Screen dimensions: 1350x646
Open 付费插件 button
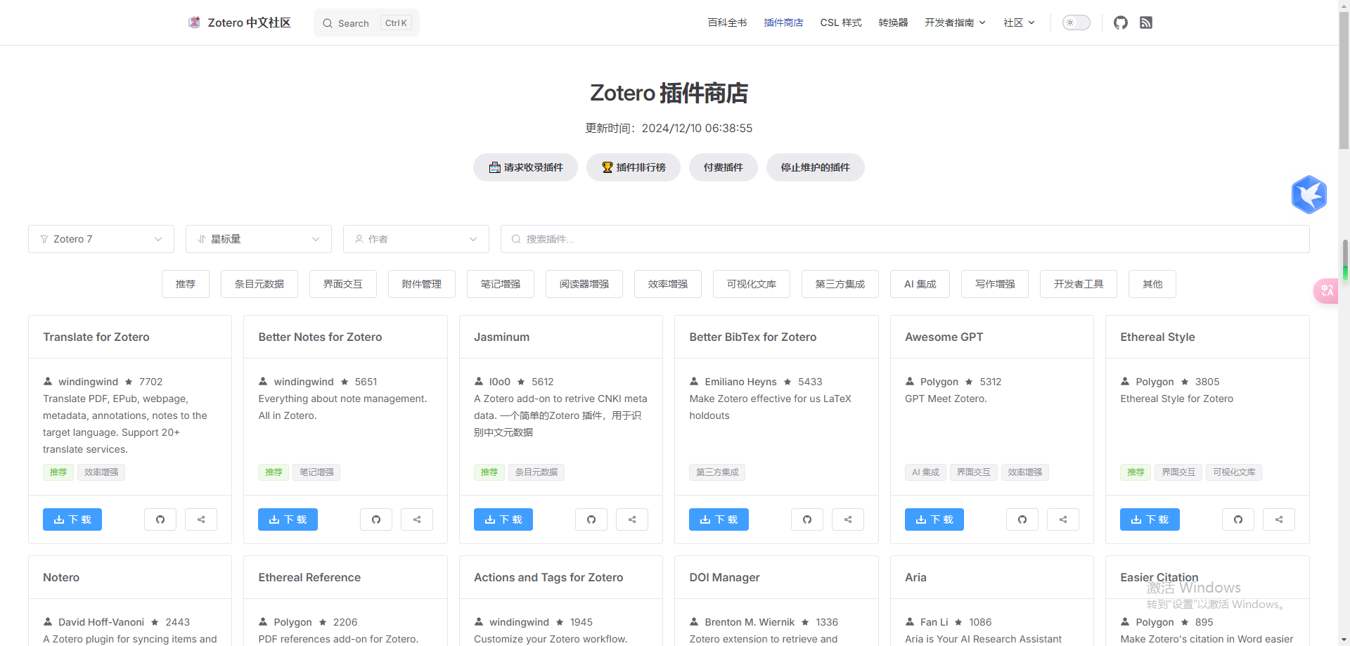pos(724,167)
